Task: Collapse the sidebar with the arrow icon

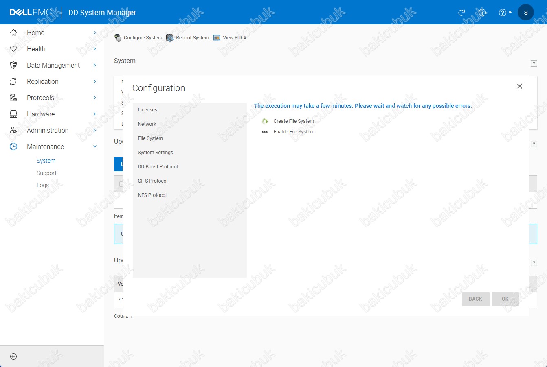Action: coord(13,356)
